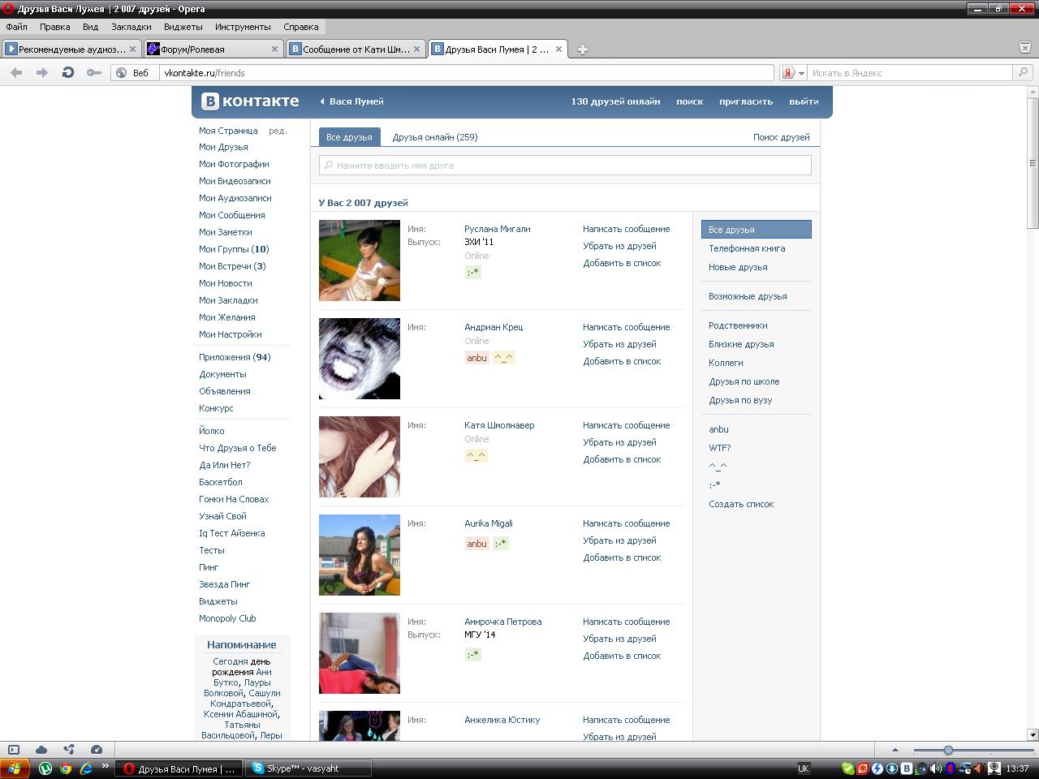This screenshot has width=1039, height=779.
Task: Click the forward navigation arrow
Action: pyautogui.click(x=41, y=73)
